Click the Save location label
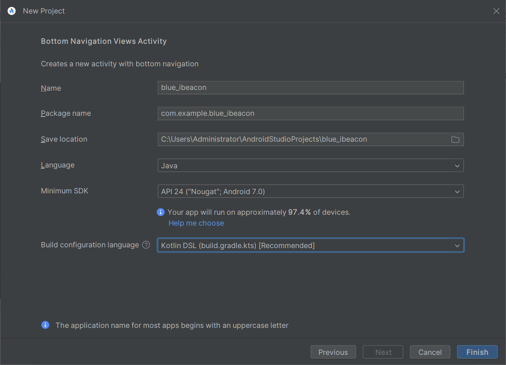The image size is (506, 365). 64,139
